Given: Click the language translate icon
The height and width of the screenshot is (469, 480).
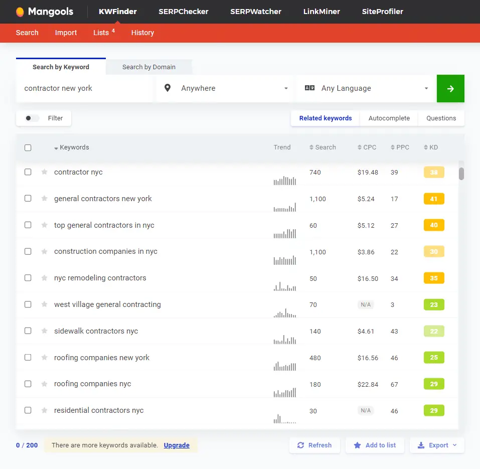Looking at the screenshot, I should coord(310,88).
